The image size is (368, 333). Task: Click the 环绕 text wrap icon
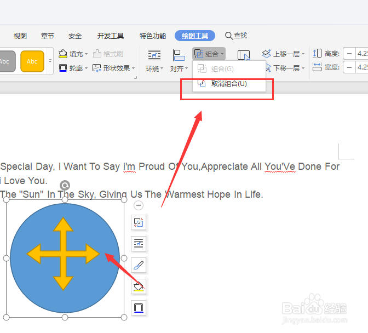pos(154,55)
